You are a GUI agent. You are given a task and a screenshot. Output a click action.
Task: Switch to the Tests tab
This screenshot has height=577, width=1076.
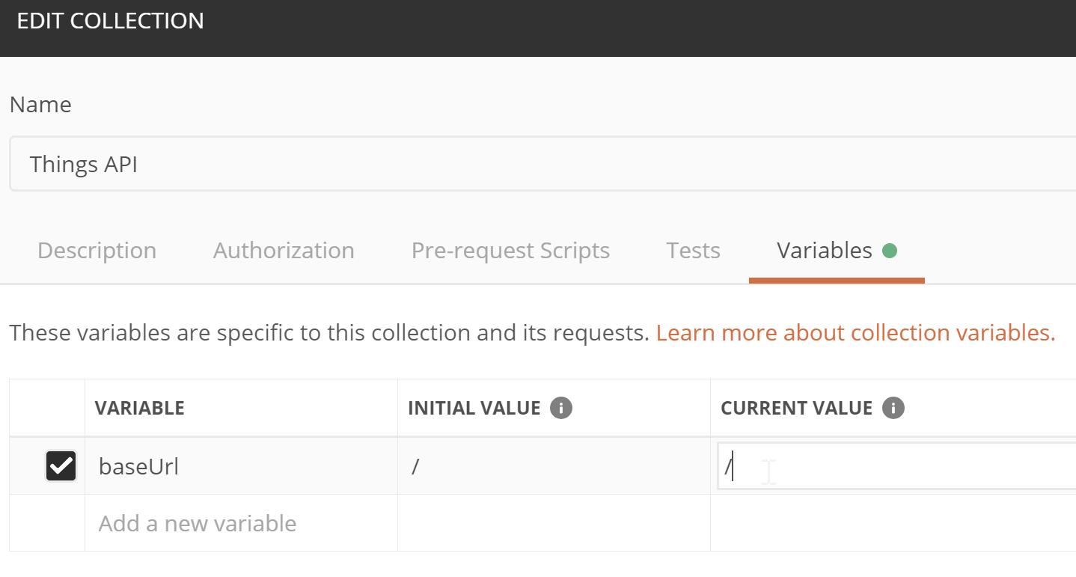click(692, 251)
